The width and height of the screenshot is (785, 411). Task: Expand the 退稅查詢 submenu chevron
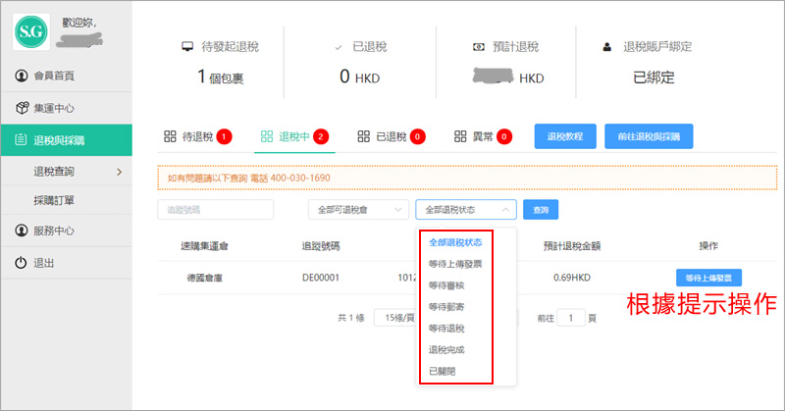coord(119,173)
